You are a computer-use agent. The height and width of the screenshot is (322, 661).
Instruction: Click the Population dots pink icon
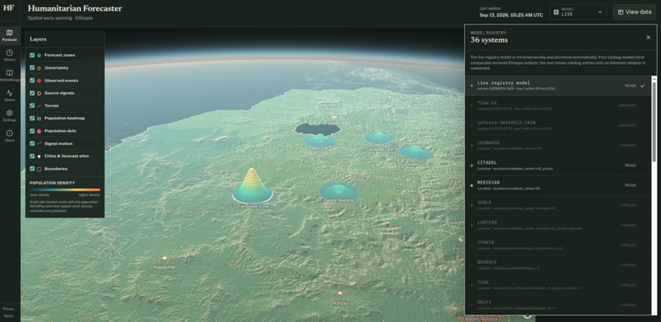(x=39, y=131)
